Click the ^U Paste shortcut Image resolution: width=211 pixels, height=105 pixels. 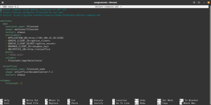tap(73, 103)
